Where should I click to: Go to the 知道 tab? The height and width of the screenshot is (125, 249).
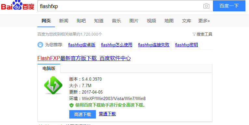(x=99, y=21)
